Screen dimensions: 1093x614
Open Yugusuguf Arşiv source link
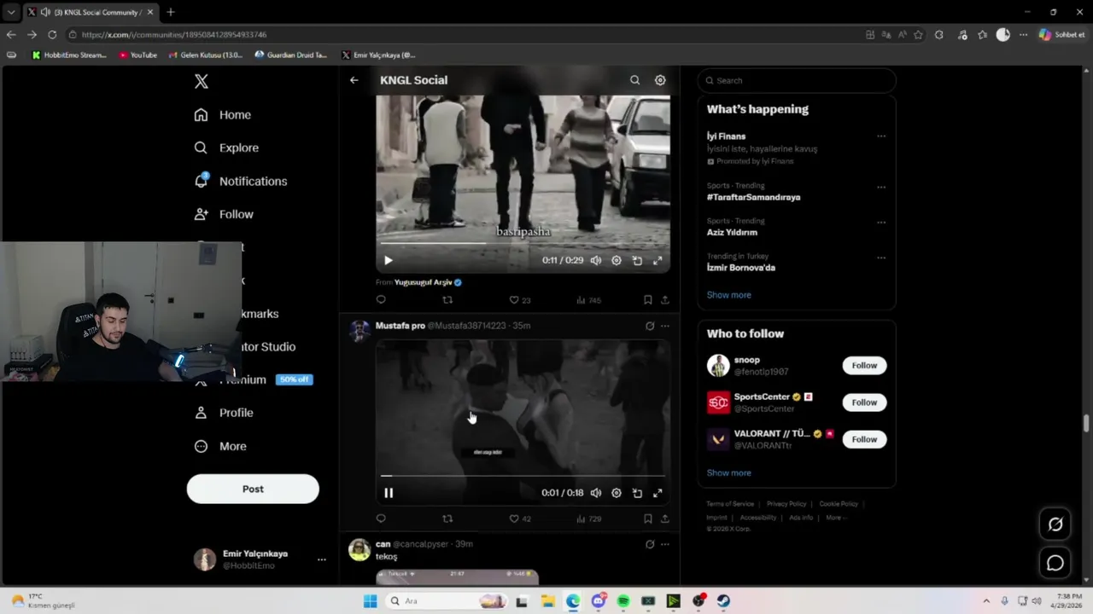click(x=427, y=282)
